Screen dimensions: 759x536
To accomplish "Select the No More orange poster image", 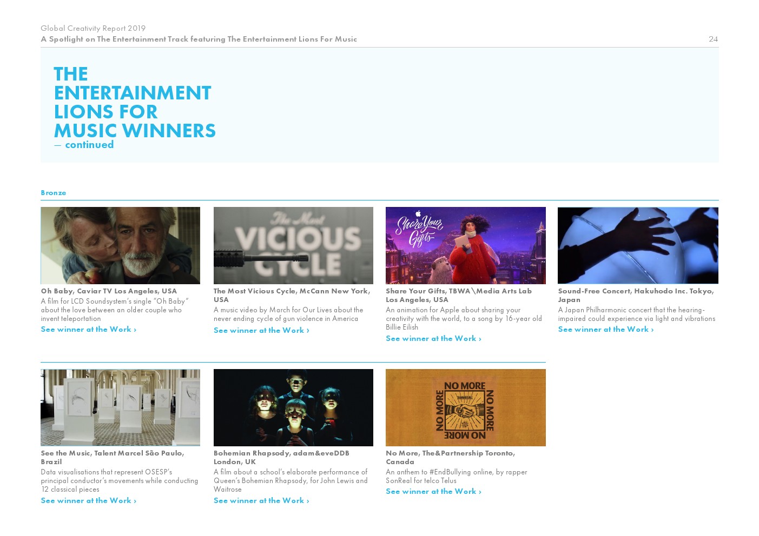I will coord(465,407).
